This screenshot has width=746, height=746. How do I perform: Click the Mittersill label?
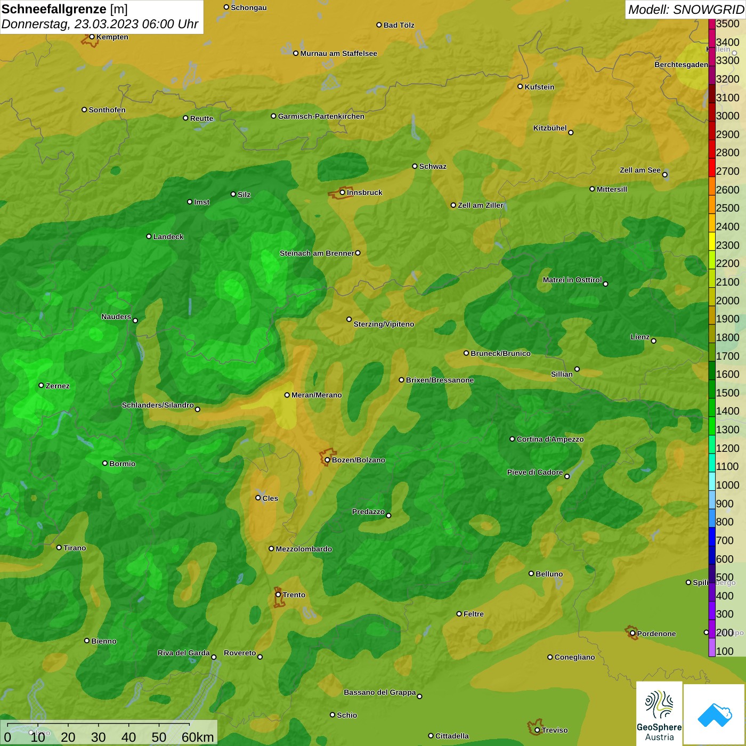point(612,189)
